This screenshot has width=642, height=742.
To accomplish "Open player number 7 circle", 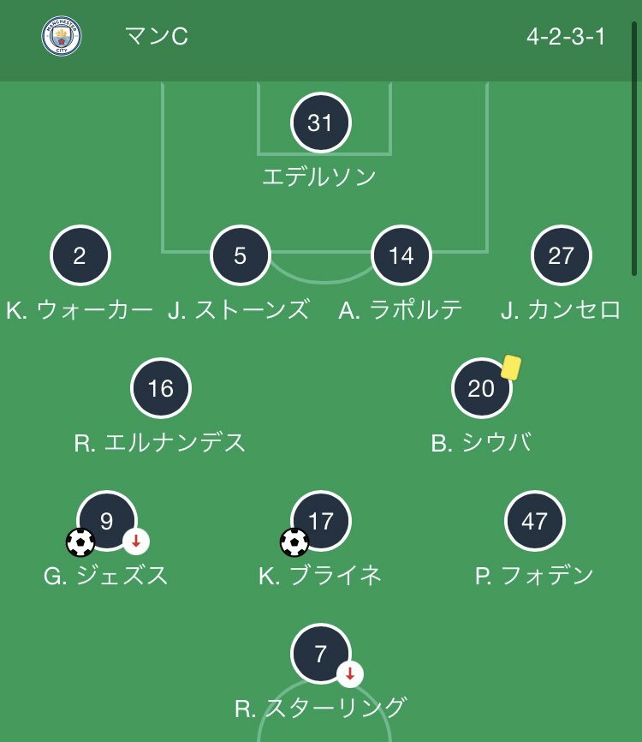I will pyautogui.click(x=320, y=654).
